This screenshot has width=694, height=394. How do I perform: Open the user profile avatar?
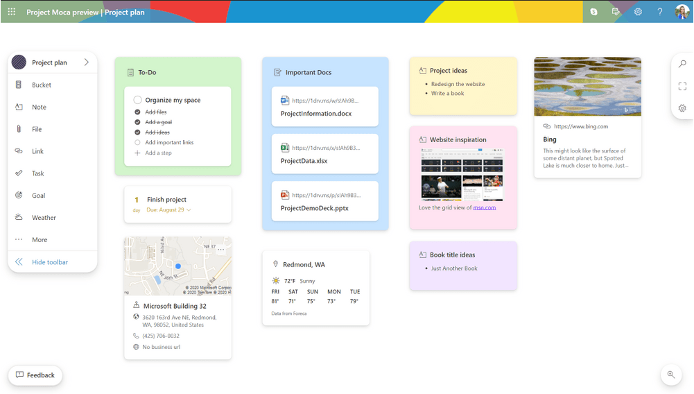[x=682, y=12]
